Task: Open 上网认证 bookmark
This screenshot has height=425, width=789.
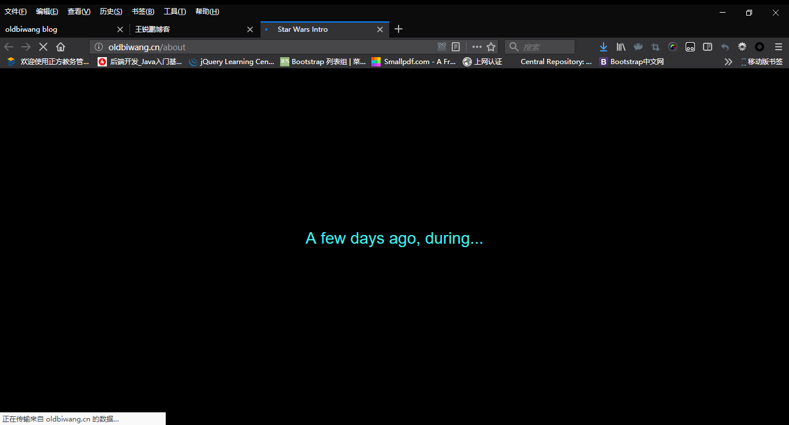Action: [x=482, y=62]
